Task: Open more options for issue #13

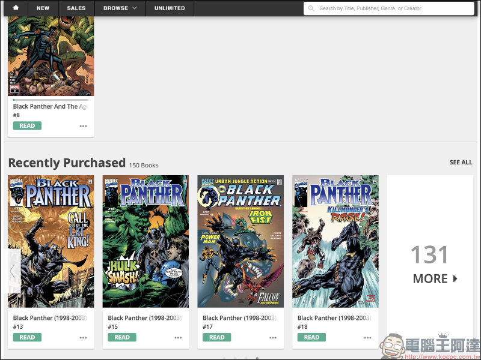Action: click(83, 338)
